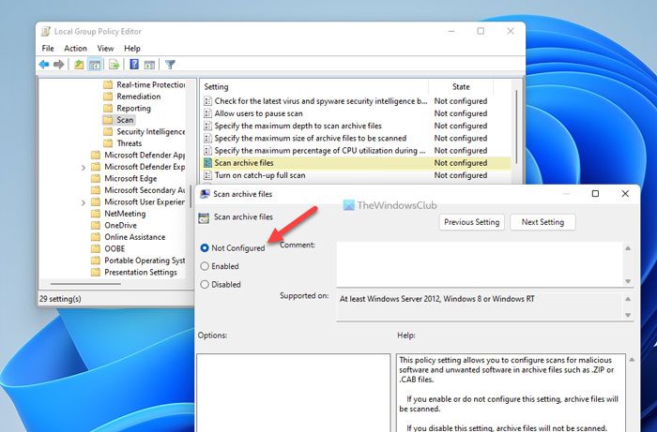Viewport: 657px width, 432px height.
Task: Select the Disabled radio button
Action: pyautogui.click(x=205, y=284)
